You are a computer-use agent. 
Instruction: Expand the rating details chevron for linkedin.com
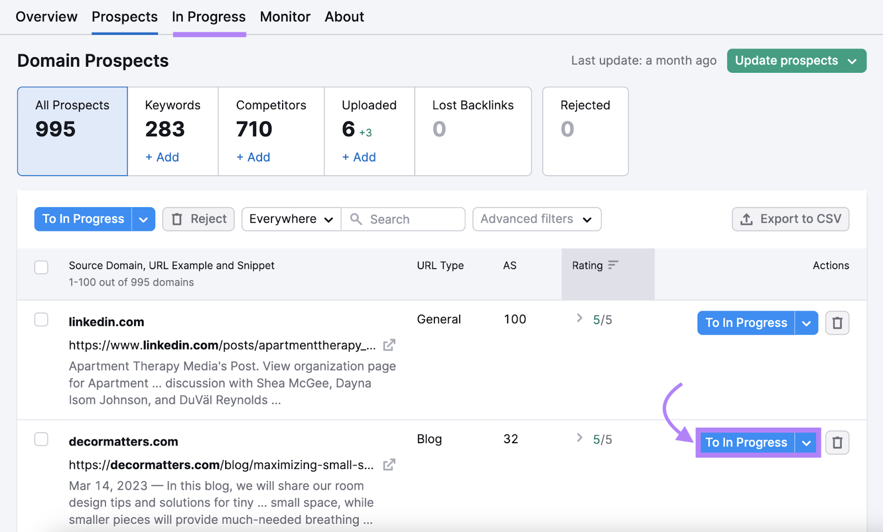(579, 319)
